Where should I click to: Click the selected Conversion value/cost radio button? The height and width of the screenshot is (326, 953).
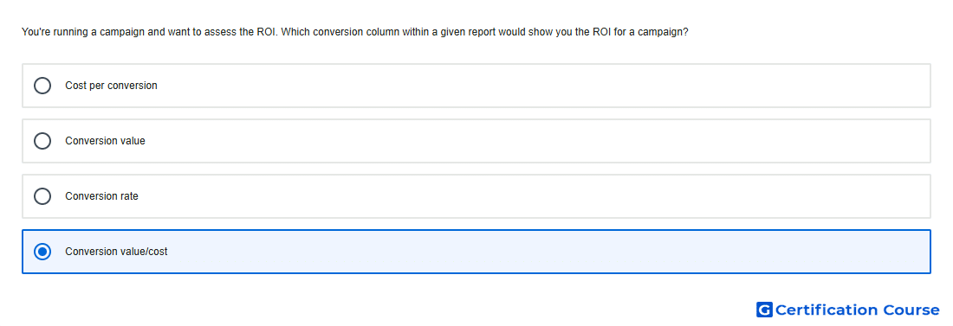point(42,252)
